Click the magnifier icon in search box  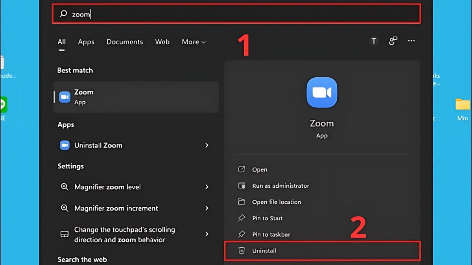[63, 14]
